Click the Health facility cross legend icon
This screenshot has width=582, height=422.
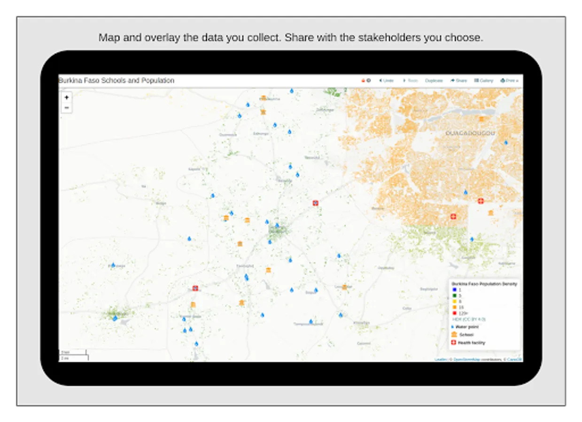pos(454,343)
